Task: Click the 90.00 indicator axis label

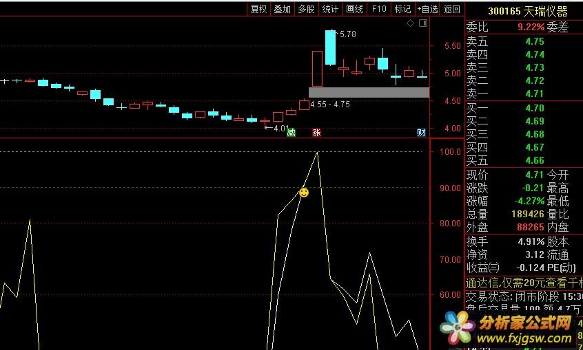Action: pyautogui.click(x=450, y=188)
